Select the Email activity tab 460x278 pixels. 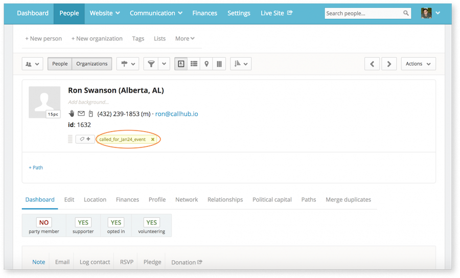[62, 262]
